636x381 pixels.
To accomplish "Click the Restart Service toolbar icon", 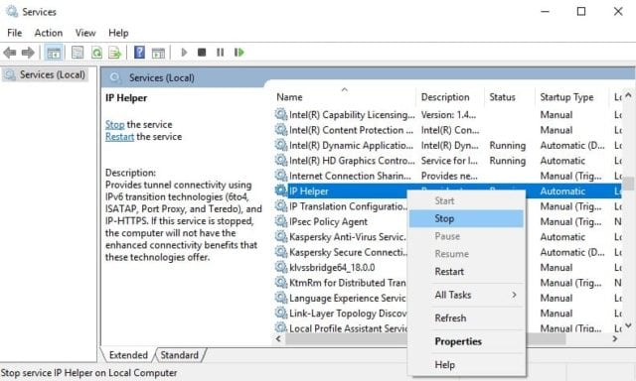I will coord(238,53).
